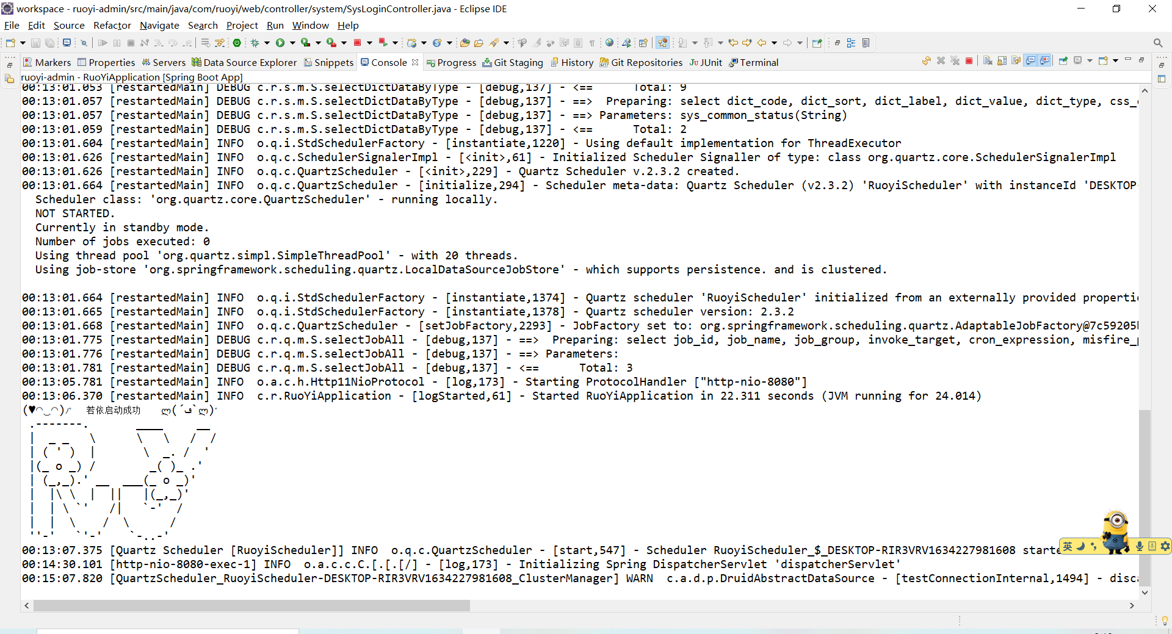The width and height of the screenshot is (1172, 634).
Task: Click the Boot Dashboard green power icon
Action: tap(237, 43)
